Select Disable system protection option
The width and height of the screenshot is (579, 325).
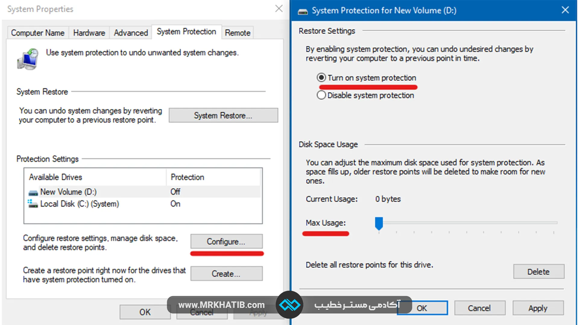click(321, 95)
